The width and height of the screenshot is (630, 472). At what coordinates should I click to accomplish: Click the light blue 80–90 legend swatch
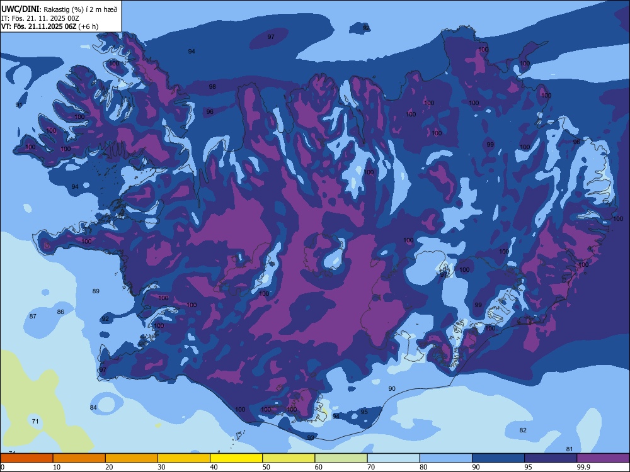(446, 458)
